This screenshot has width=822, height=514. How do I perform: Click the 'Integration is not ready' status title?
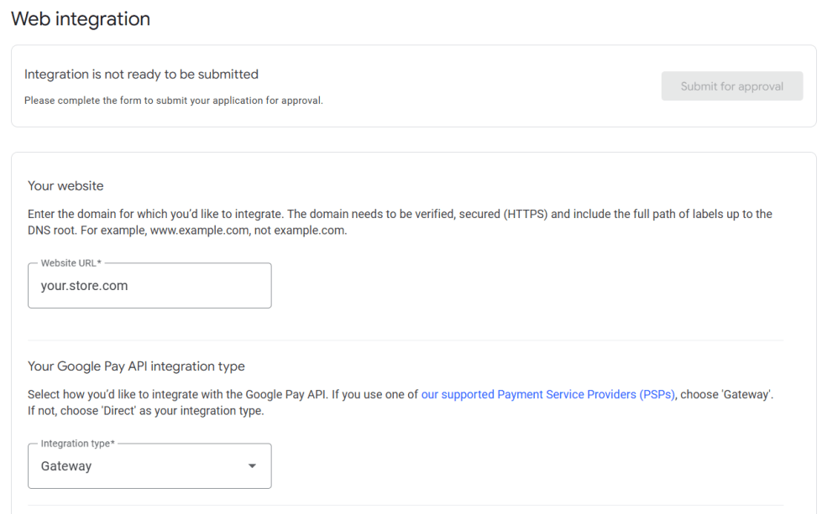click(141, 74)
